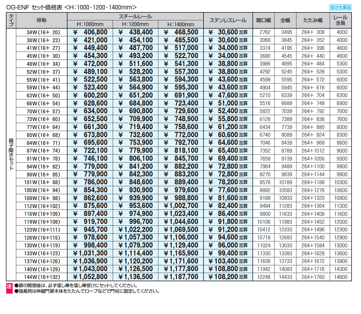
Task: Click the 受注生産品 badge at top right
Action: (340, 7)
